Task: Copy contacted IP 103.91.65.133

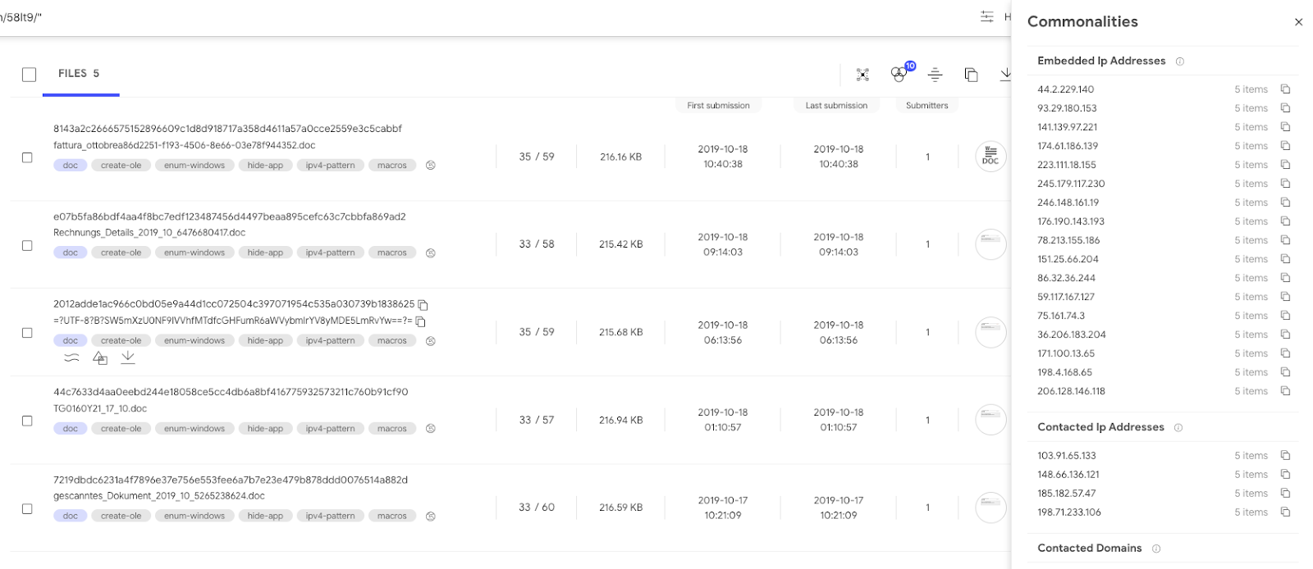Action: tap(1285, 456)
